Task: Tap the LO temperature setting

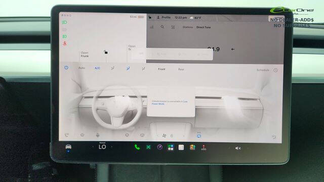Action: 102,147
